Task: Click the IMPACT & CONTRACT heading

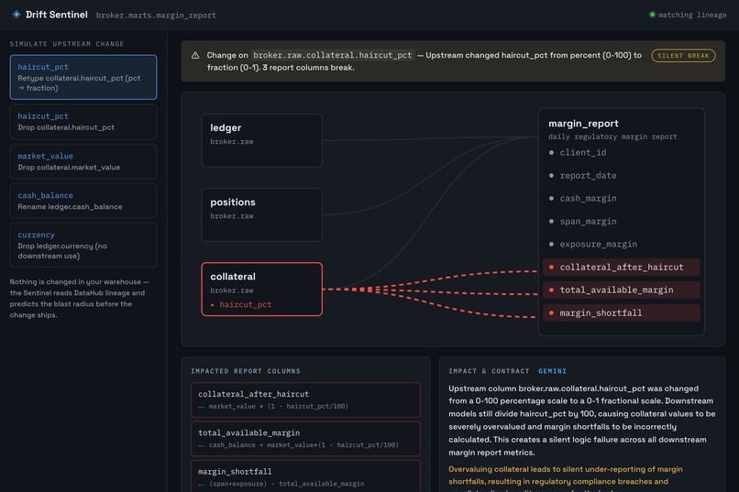Action: pos(489,371)
